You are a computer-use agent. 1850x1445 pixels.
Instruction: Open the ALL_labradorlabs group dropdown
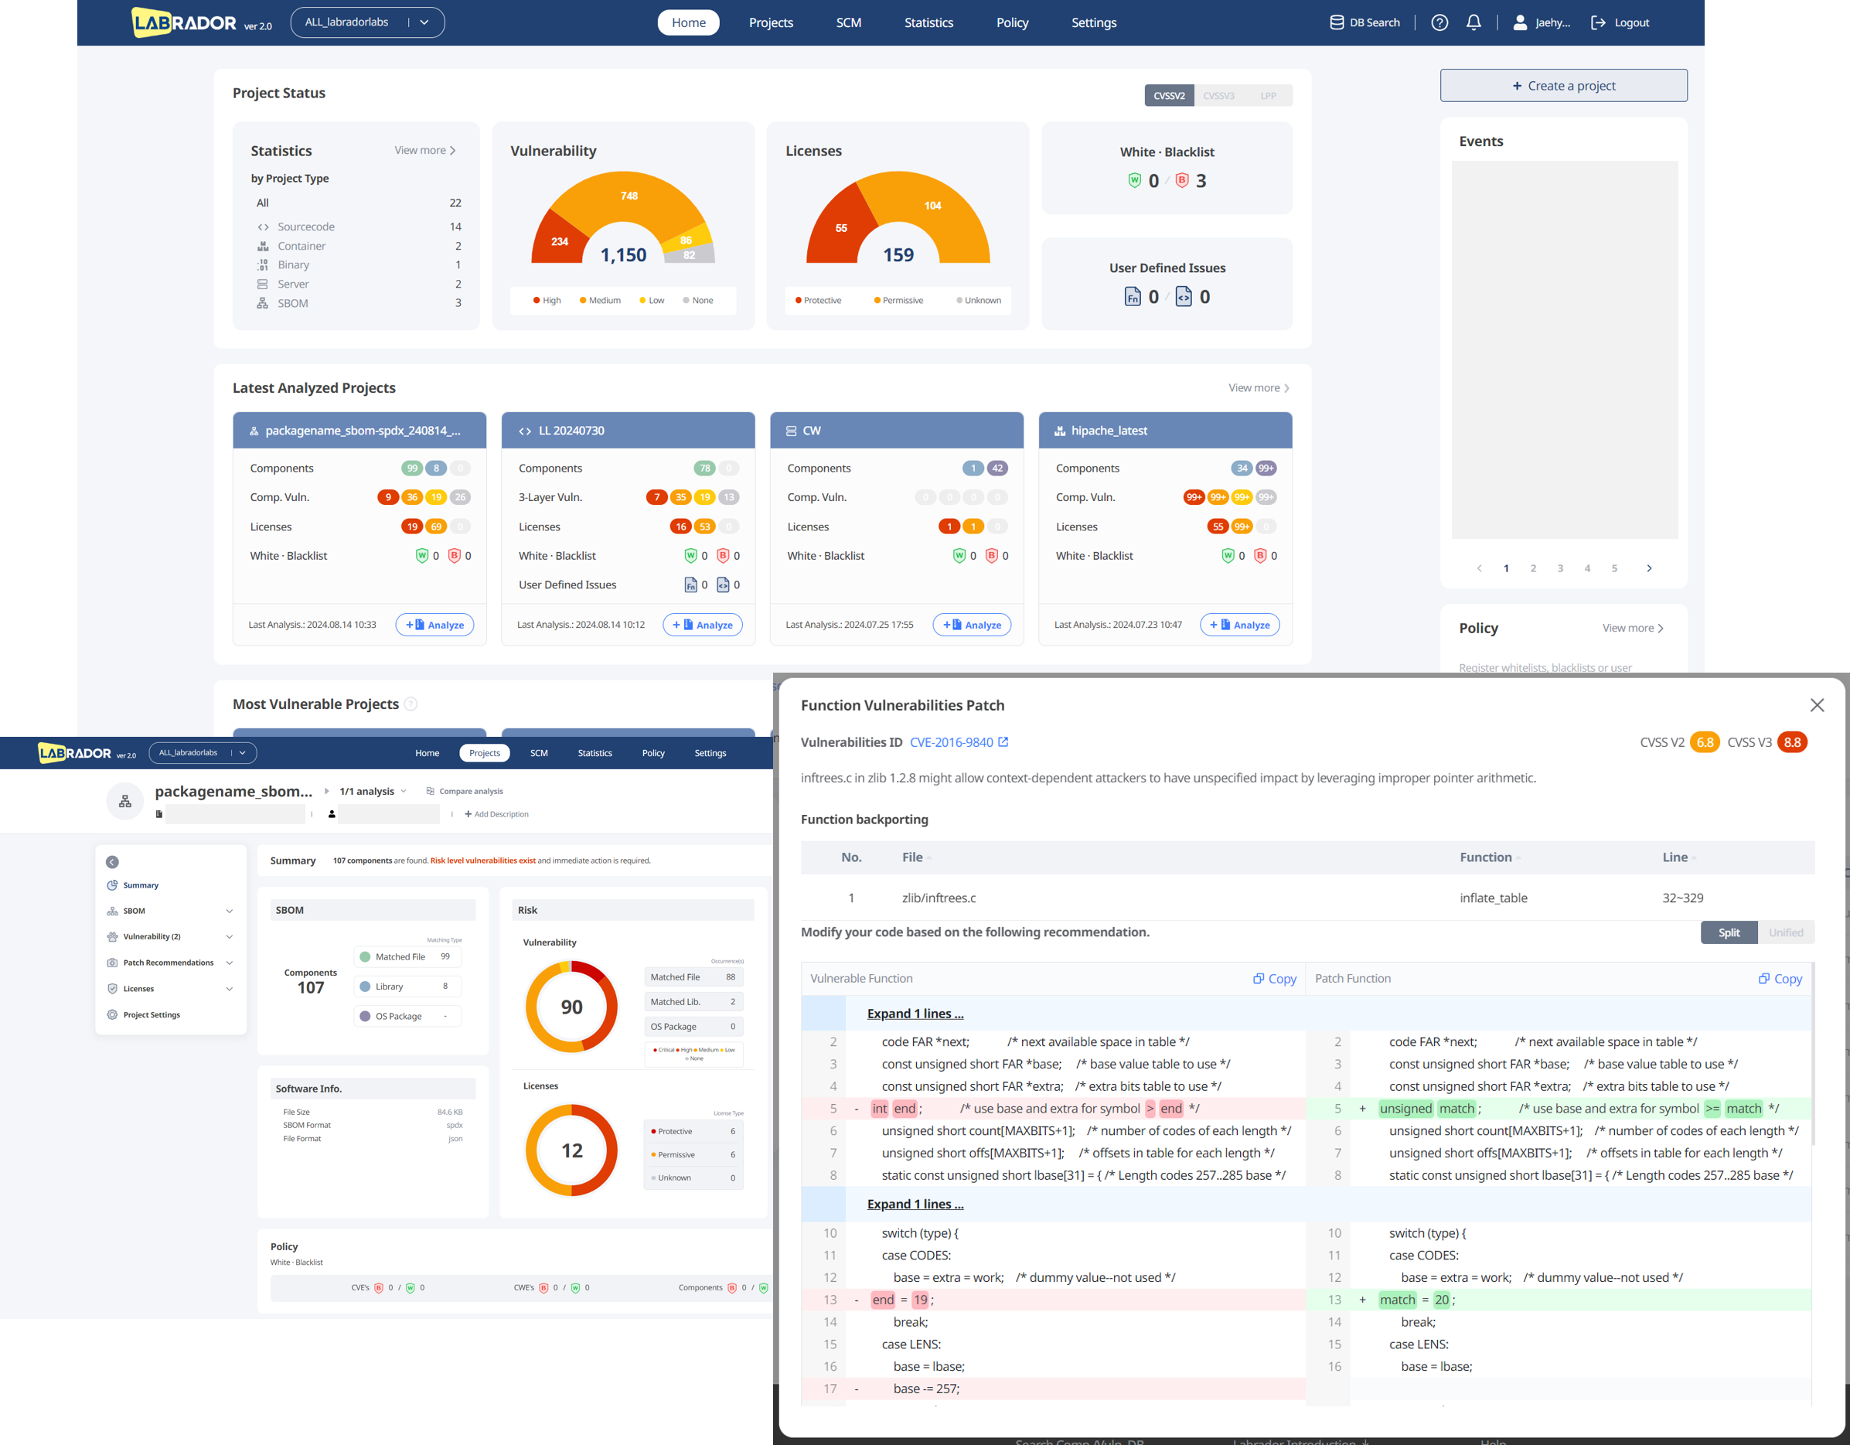tap(368, 22)
